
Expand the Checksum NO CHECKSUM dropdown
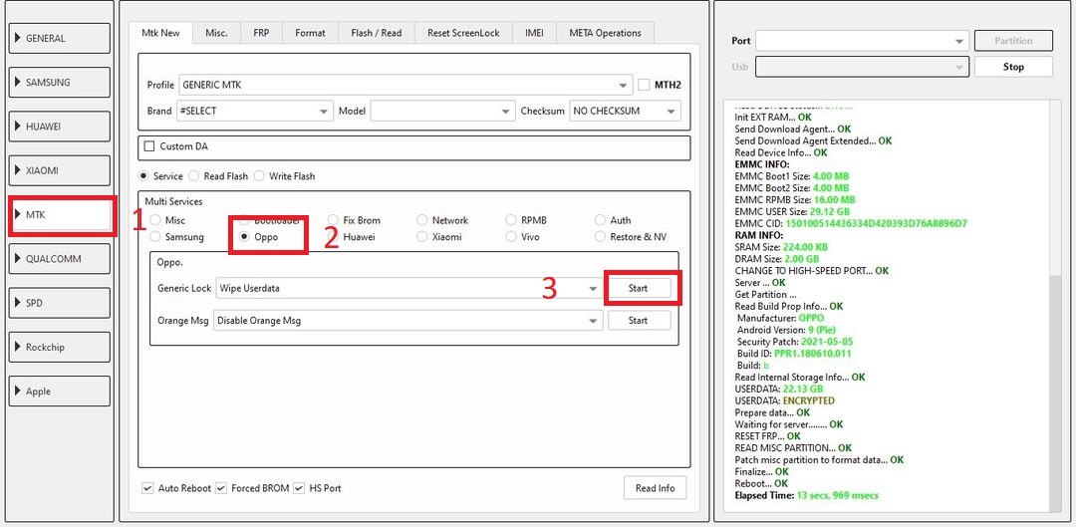(625, 112)
